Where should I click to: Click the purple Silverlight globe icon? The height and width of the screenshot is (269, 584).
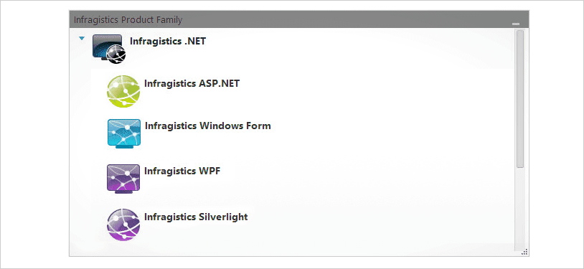coord(123,225)
